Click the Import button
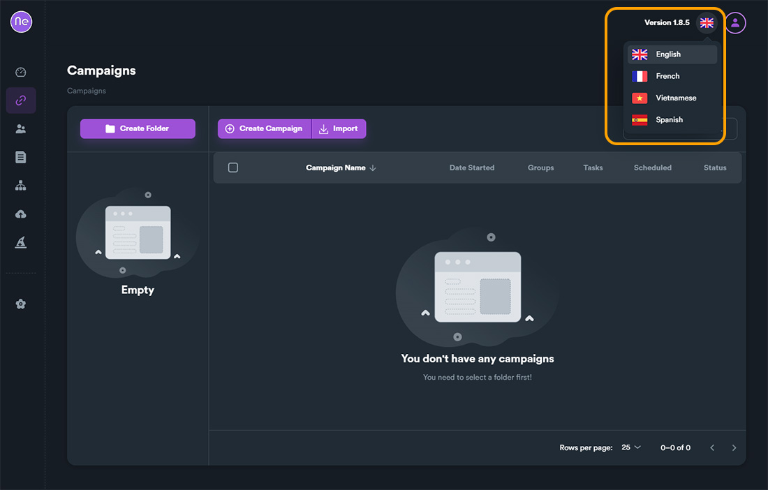The width and height of the screenshot is (768, 490). click(339, 128)
